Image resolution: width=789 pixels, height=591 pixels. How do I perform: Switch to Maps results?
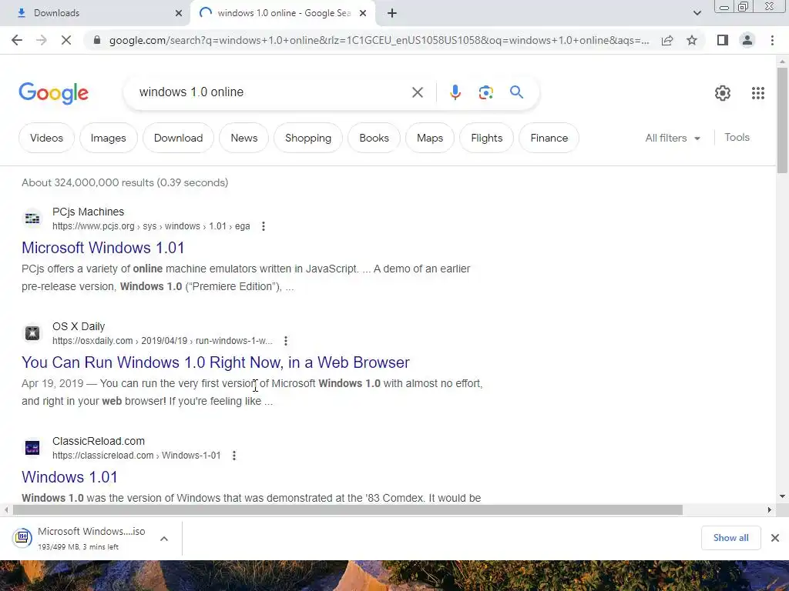430,138
